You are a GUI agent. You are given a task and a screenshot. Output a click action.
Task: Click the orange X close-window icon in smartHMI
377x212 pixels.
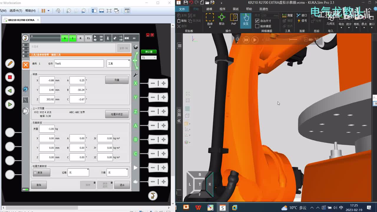26,65
